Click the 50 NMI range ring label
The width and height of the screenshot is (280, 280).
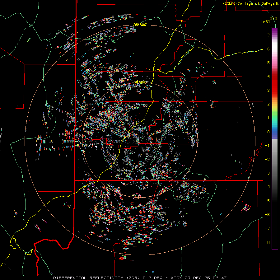tap(140, 82)
